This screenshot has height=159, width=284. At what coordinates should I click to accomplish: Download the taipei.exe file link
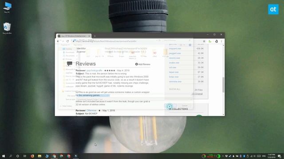point(174,72)
